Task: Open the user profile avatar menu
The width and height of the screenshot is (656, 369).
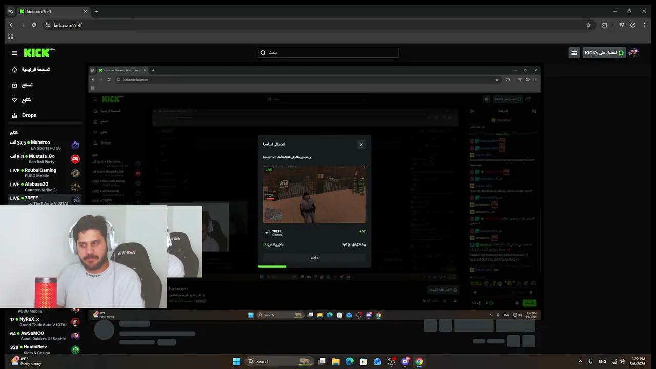Action: click(633, 53)
